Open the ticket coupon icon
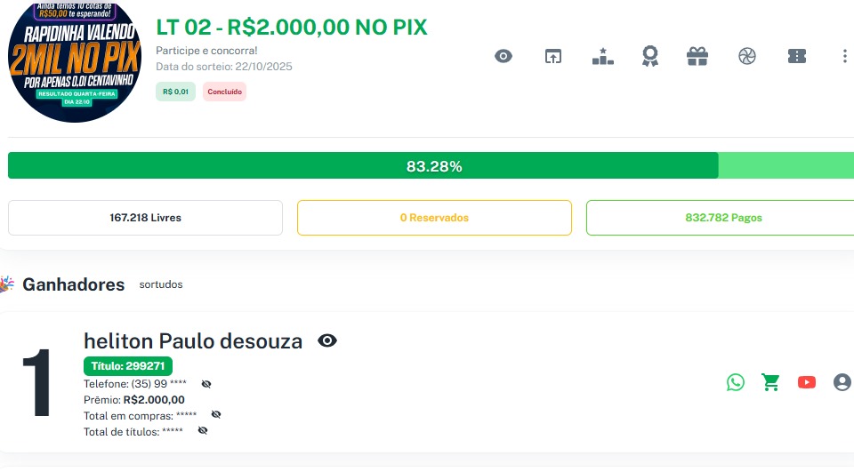 point(797,56)
